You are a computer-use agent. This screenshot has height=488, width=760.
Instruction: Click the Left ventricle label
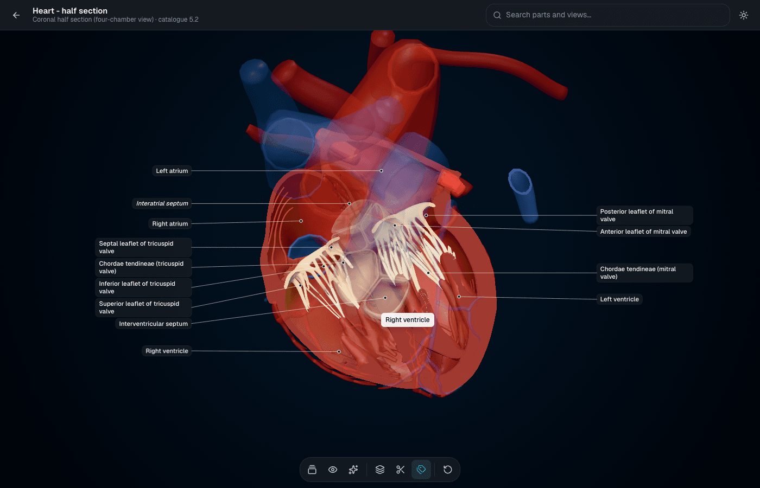(x=619, y=299)
